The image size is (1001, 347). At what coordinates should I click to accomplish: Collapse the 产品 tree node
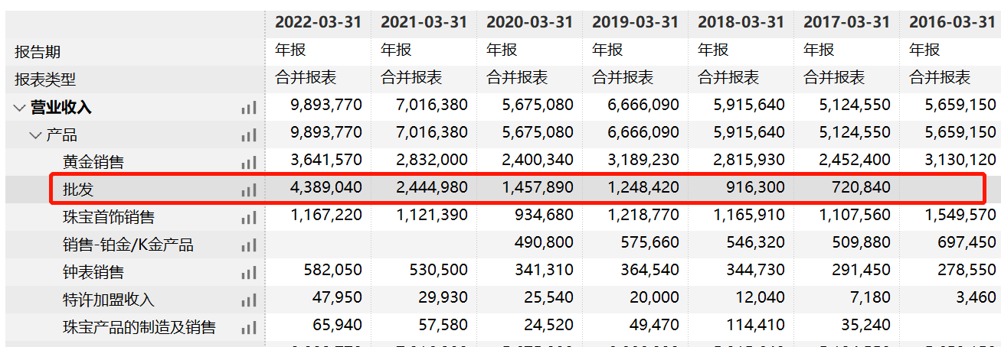coord(35,135)
